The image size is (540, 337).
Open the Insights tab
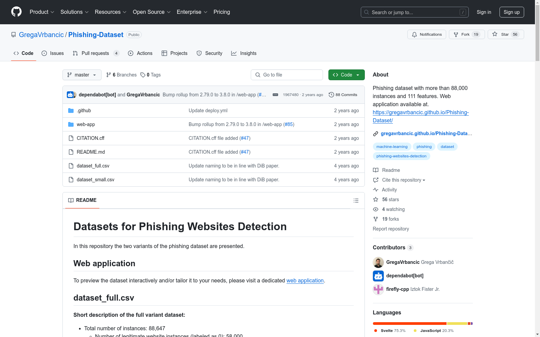click(244, 53)
